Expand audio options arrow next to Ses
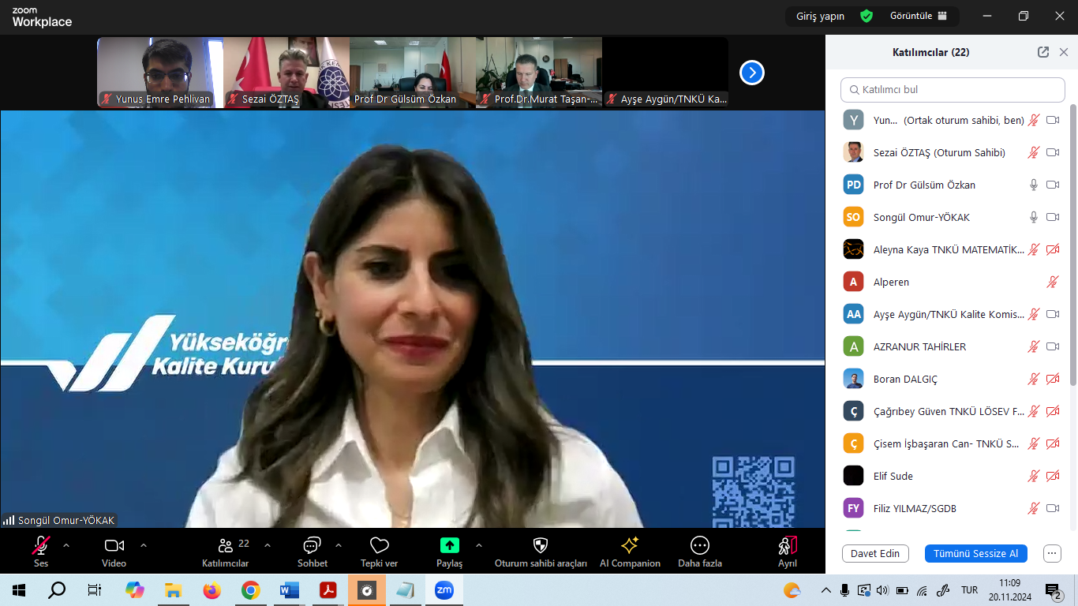The height and width of the screenshot is (606, 1078). coord(66,545)
